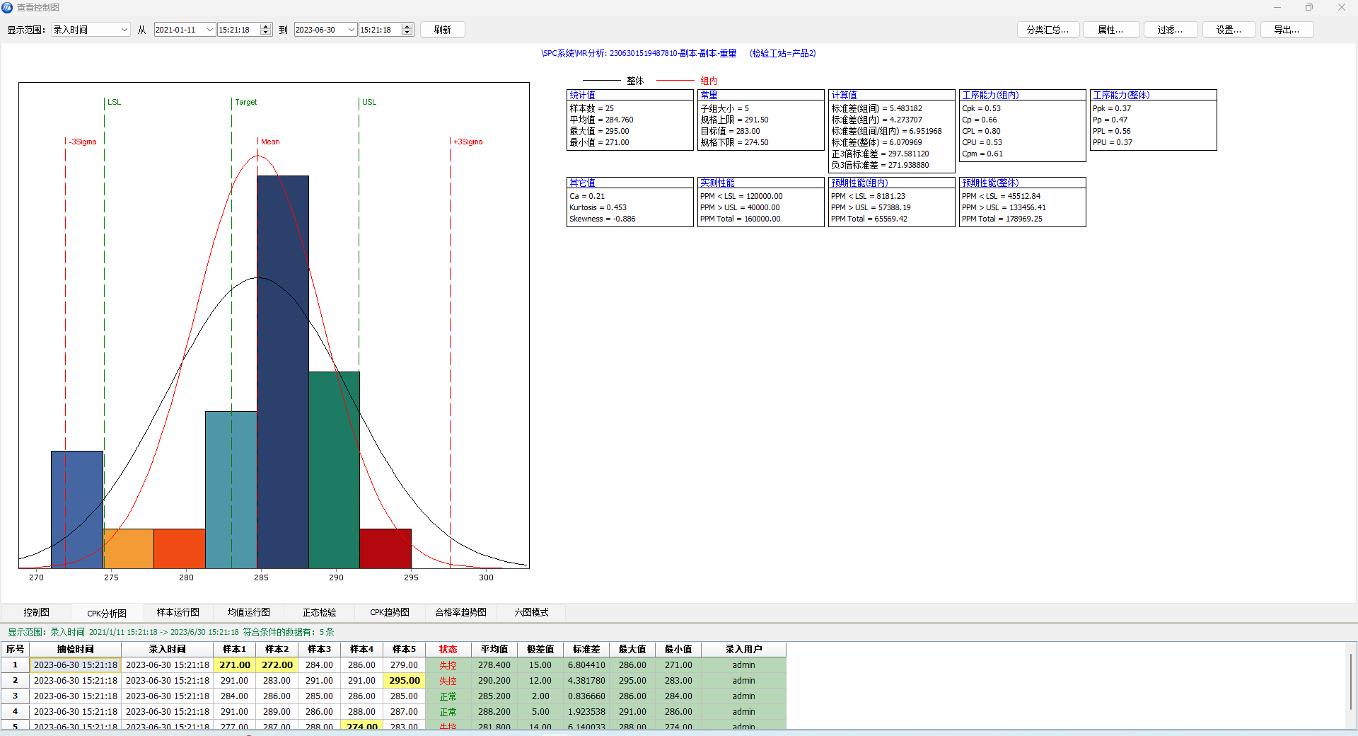Click highlighted cell 295.00 in row 2
The width and height of the screenshot is (1358, 736).
[404, 680]
